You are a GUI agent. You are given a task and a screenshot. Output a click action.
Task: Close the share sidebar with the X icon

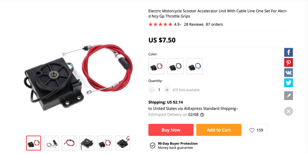288,111
